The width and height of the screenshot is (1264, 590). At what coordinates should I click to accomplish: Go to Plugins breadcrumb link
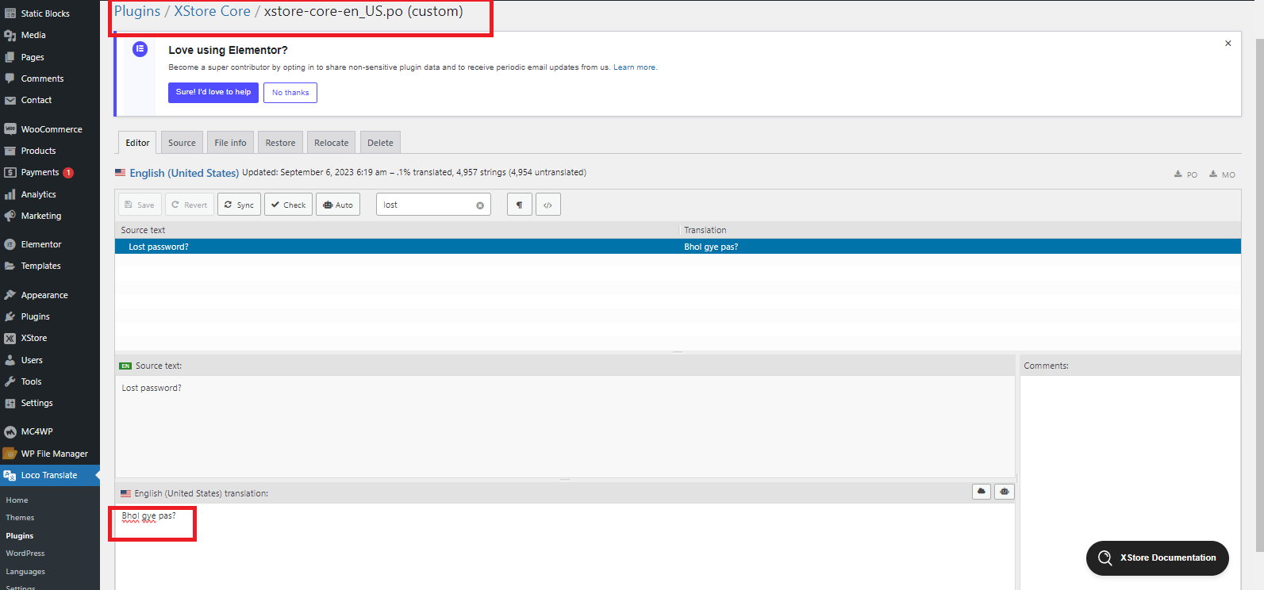(137, 11)
